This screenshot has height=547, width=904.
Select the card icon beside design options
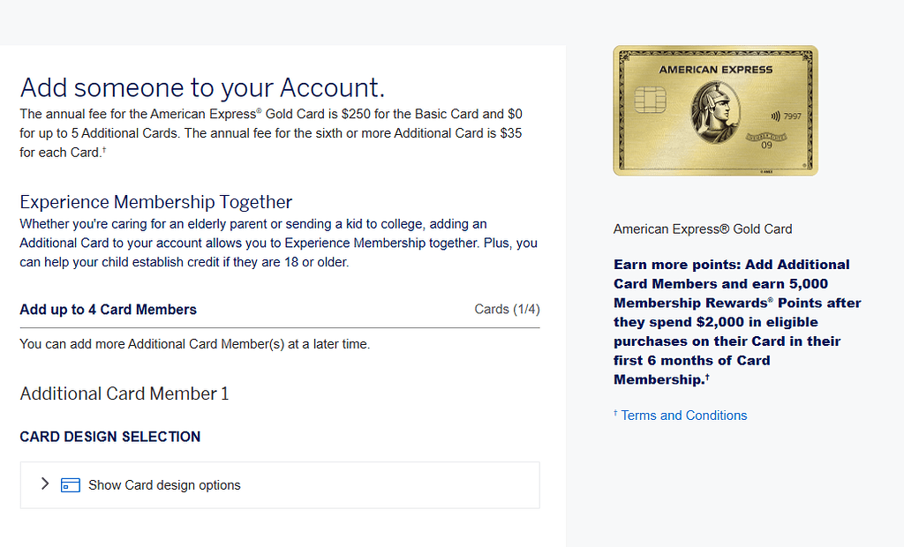(70, 483)
